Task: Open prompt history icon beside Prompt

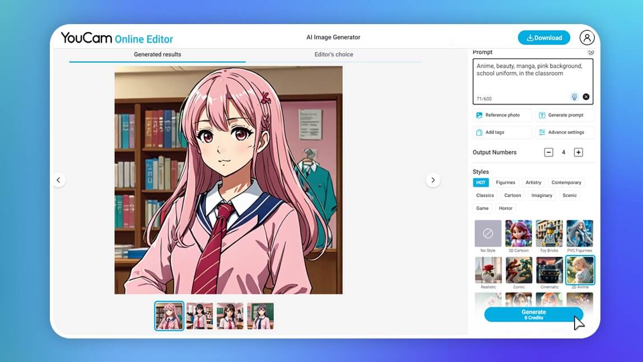Action: point(590,52)
